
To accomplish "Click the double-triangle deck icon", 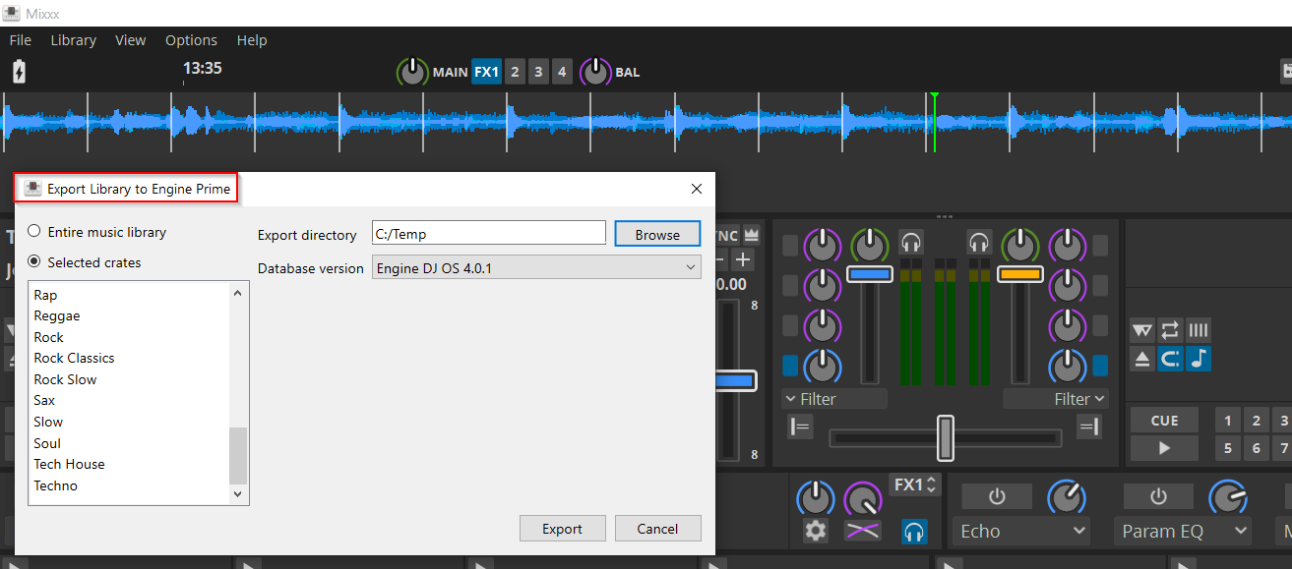I will tap(1141, 330).
